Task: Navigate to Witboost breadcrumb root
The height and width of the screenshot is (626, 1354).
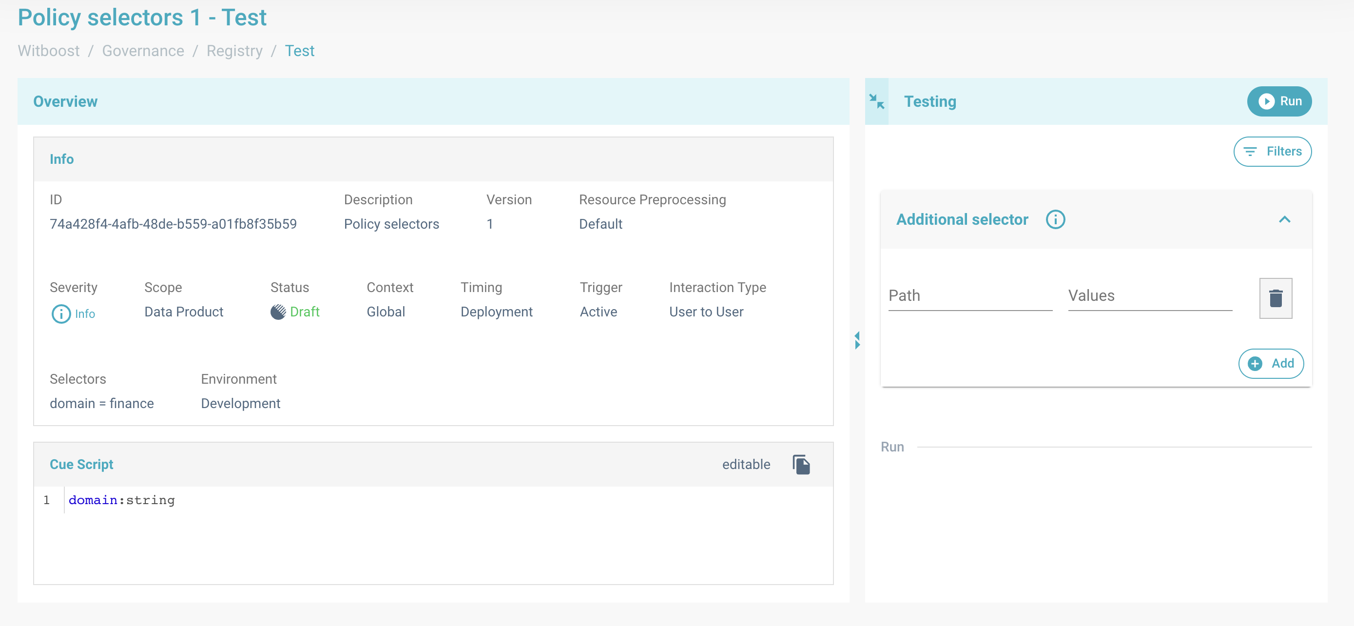Action: click(48, 51)
